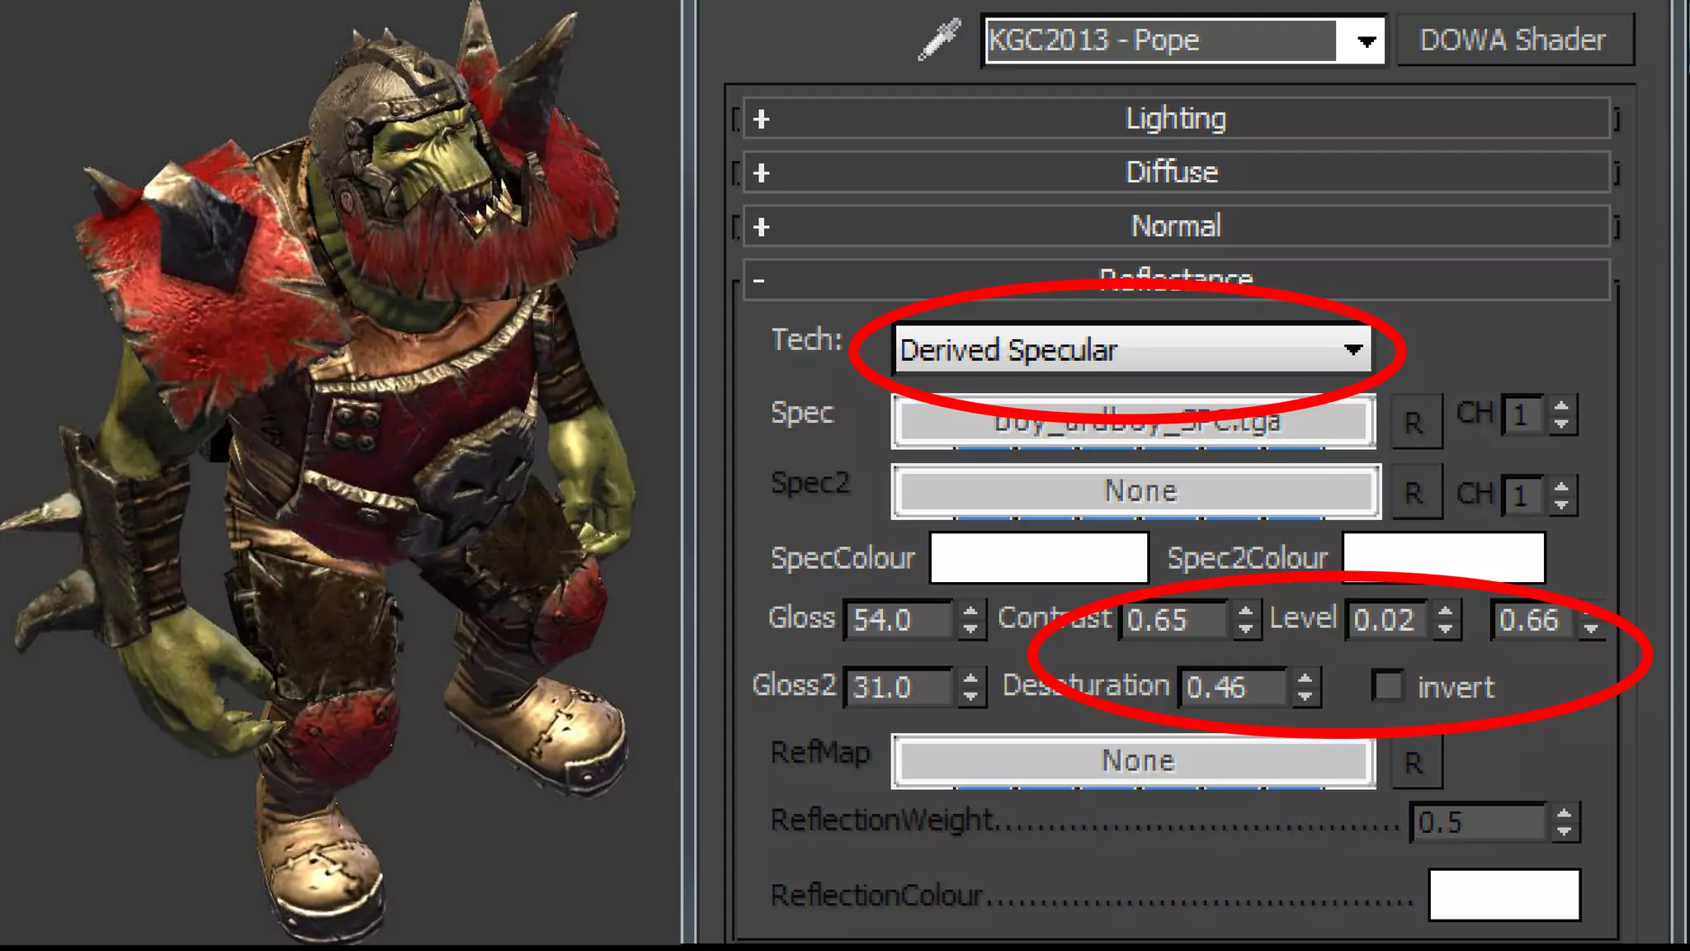Click the ReflectionWeight spinner arrows

pos(1564,822)
